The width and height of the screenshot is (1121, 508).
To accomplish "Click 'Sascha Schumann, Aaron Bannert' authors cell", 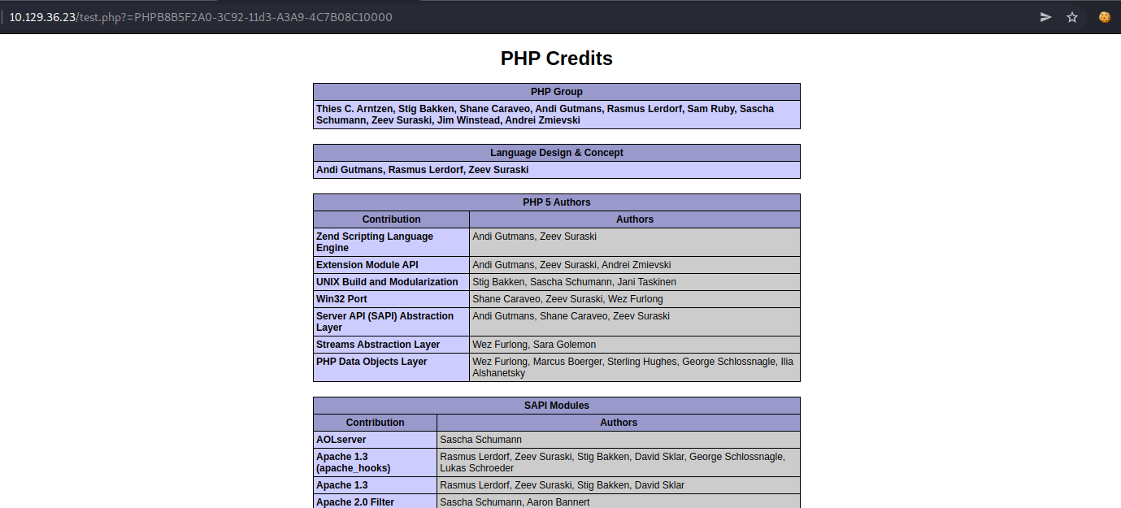I will tap(619, 502).
